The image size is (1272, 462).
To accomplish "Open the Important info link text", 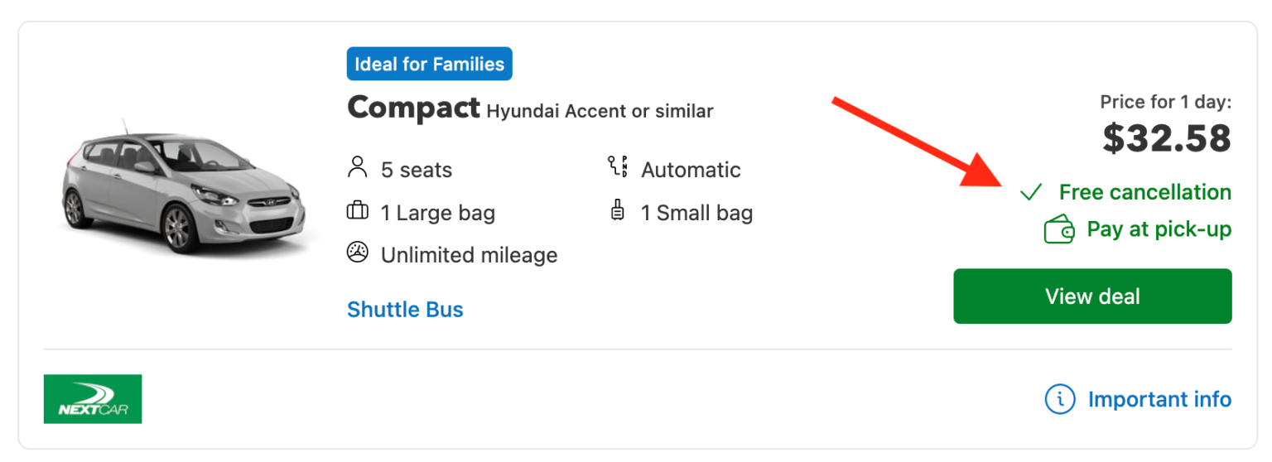I will [1159, 399].
